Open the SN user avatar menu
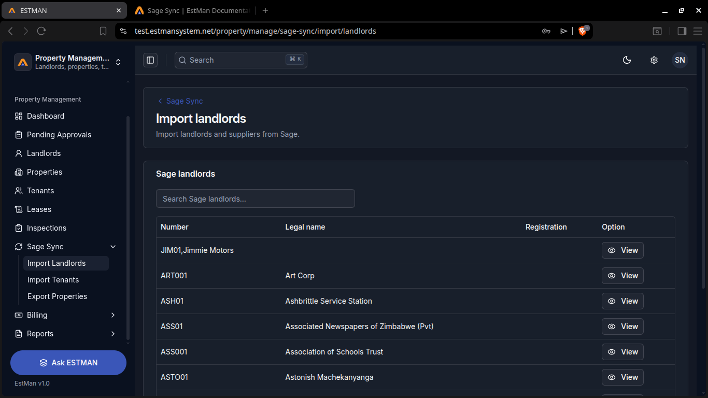708x398 pixels. click(680, 60)
